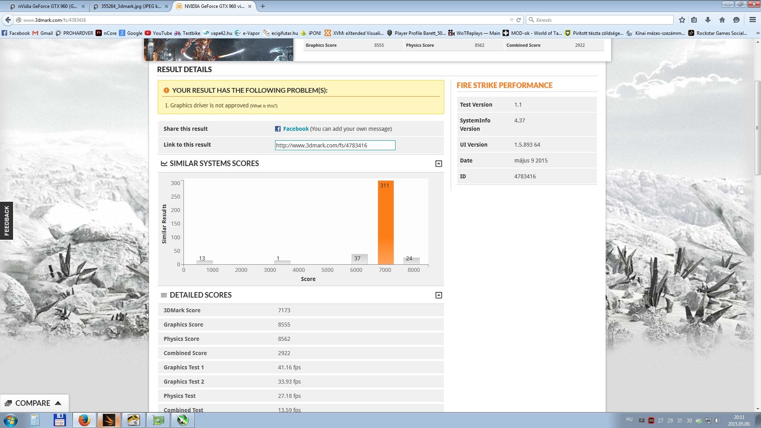This screenshot has height=428, width=761.
Task: Collapse the Detailed Scores section
Action: coord(438,295)
